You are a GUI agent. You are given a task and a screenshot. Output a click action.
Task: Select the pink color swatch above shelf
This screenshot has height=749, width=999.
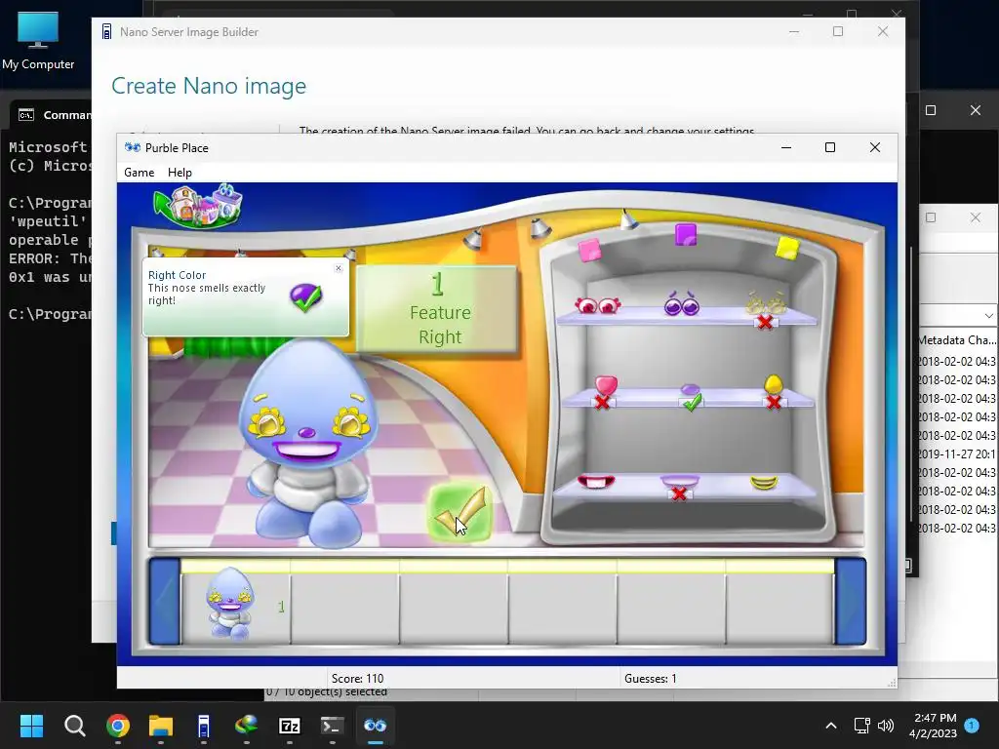(x=589, y=251)
